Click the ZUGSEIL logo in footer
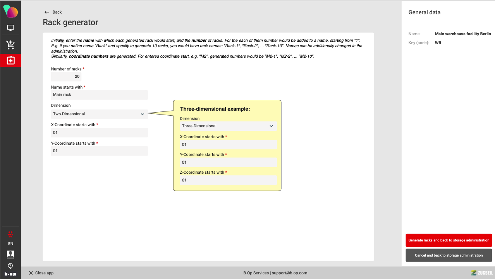Screen dimensions: 495x279 coord(481,273)
